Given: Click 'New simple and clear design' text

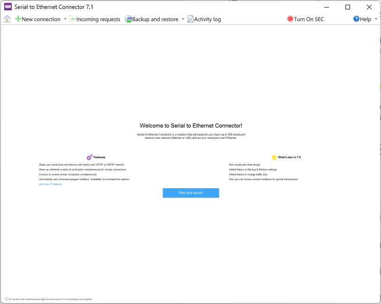Looking at the screenshot, I should coord(245,165).
